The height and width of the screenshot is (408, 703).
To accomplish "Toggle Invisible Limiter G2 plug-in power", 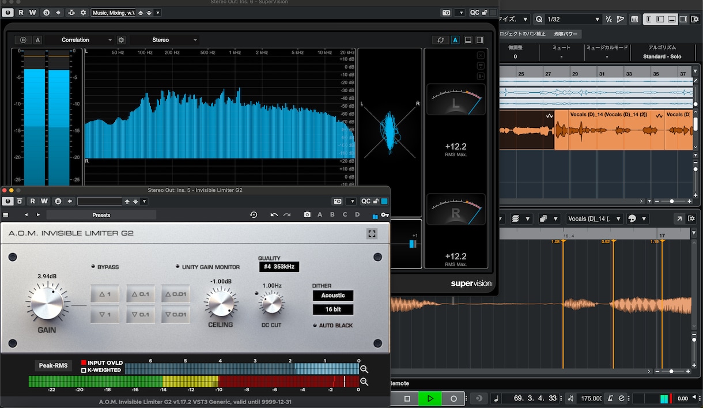I will (7, 201).
